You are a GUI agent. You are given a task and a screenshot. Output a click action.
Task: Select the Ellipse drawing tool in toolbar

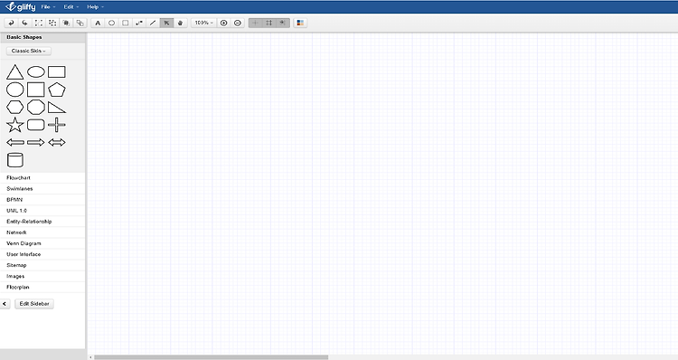(111, 23)
